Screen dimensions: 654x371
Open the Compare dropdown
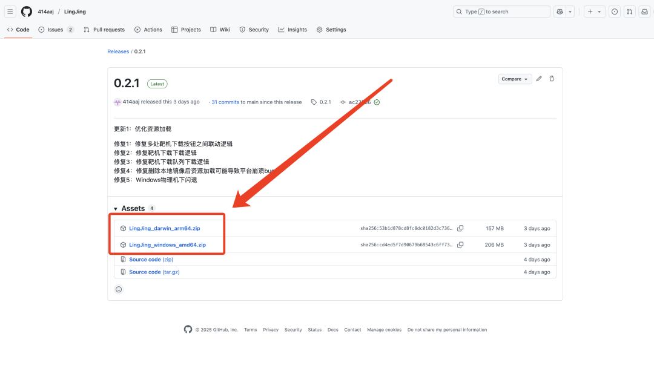(x=515, y=79)
